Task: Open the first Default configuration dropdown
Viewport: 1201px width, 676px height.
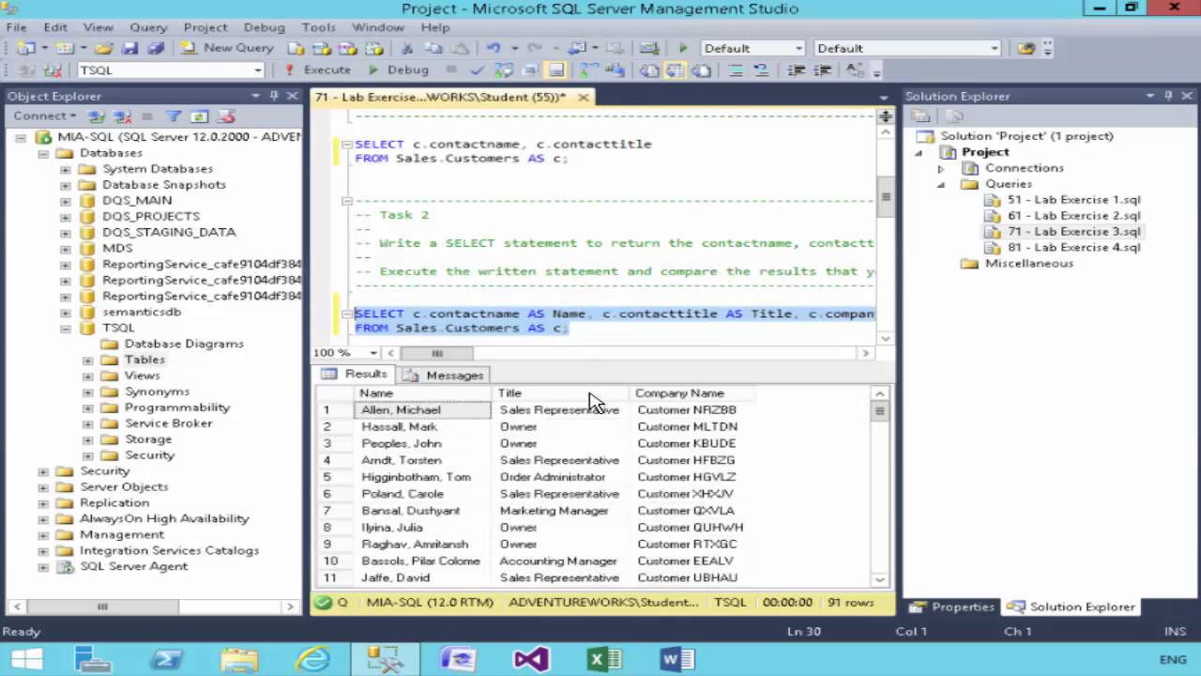Action: 799,48
